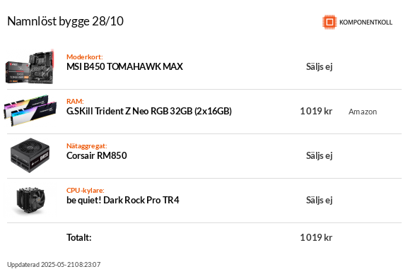Click be quiet! Dark Rock Pro TR4 name

[x=123, y=200]
